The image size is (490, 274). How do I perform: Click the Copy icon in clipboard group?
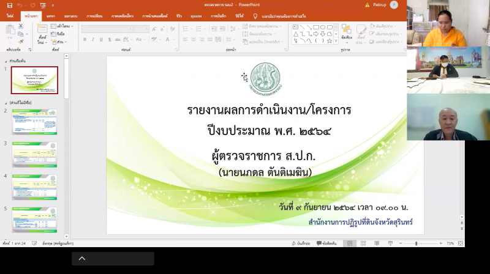coord(21,34)
